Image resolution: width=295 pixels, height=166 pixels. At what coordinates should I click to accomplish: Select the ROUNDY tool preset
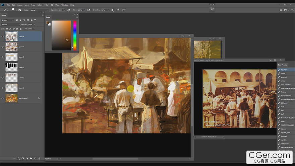(x=284, y=70)
